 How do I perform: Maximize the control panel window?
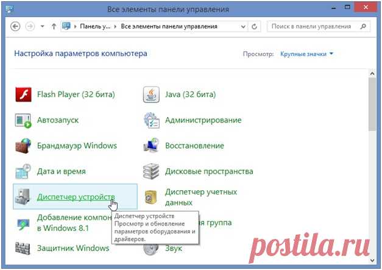point(347,7)
